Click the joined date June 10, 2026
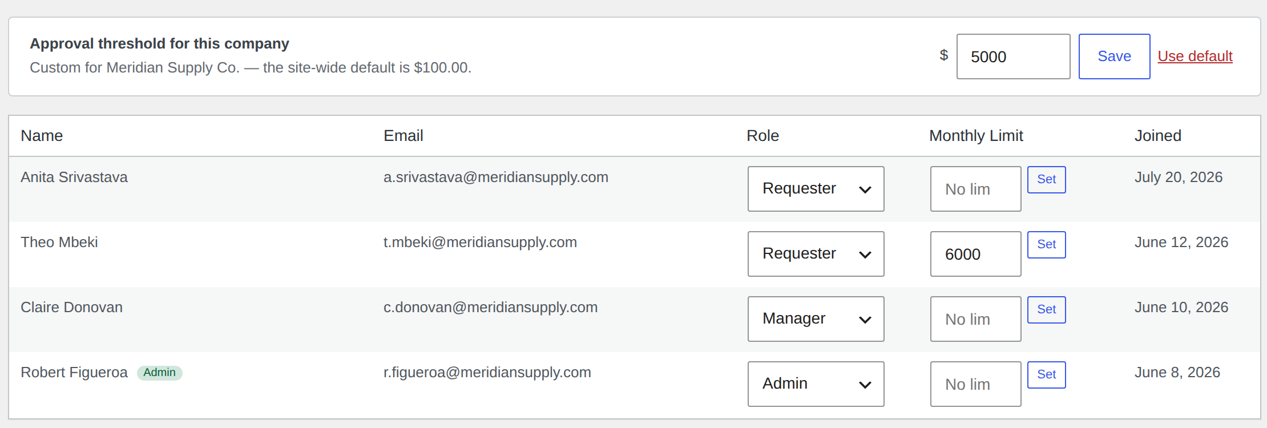This screenshot has width=1267, height=428. (1181, 308)
